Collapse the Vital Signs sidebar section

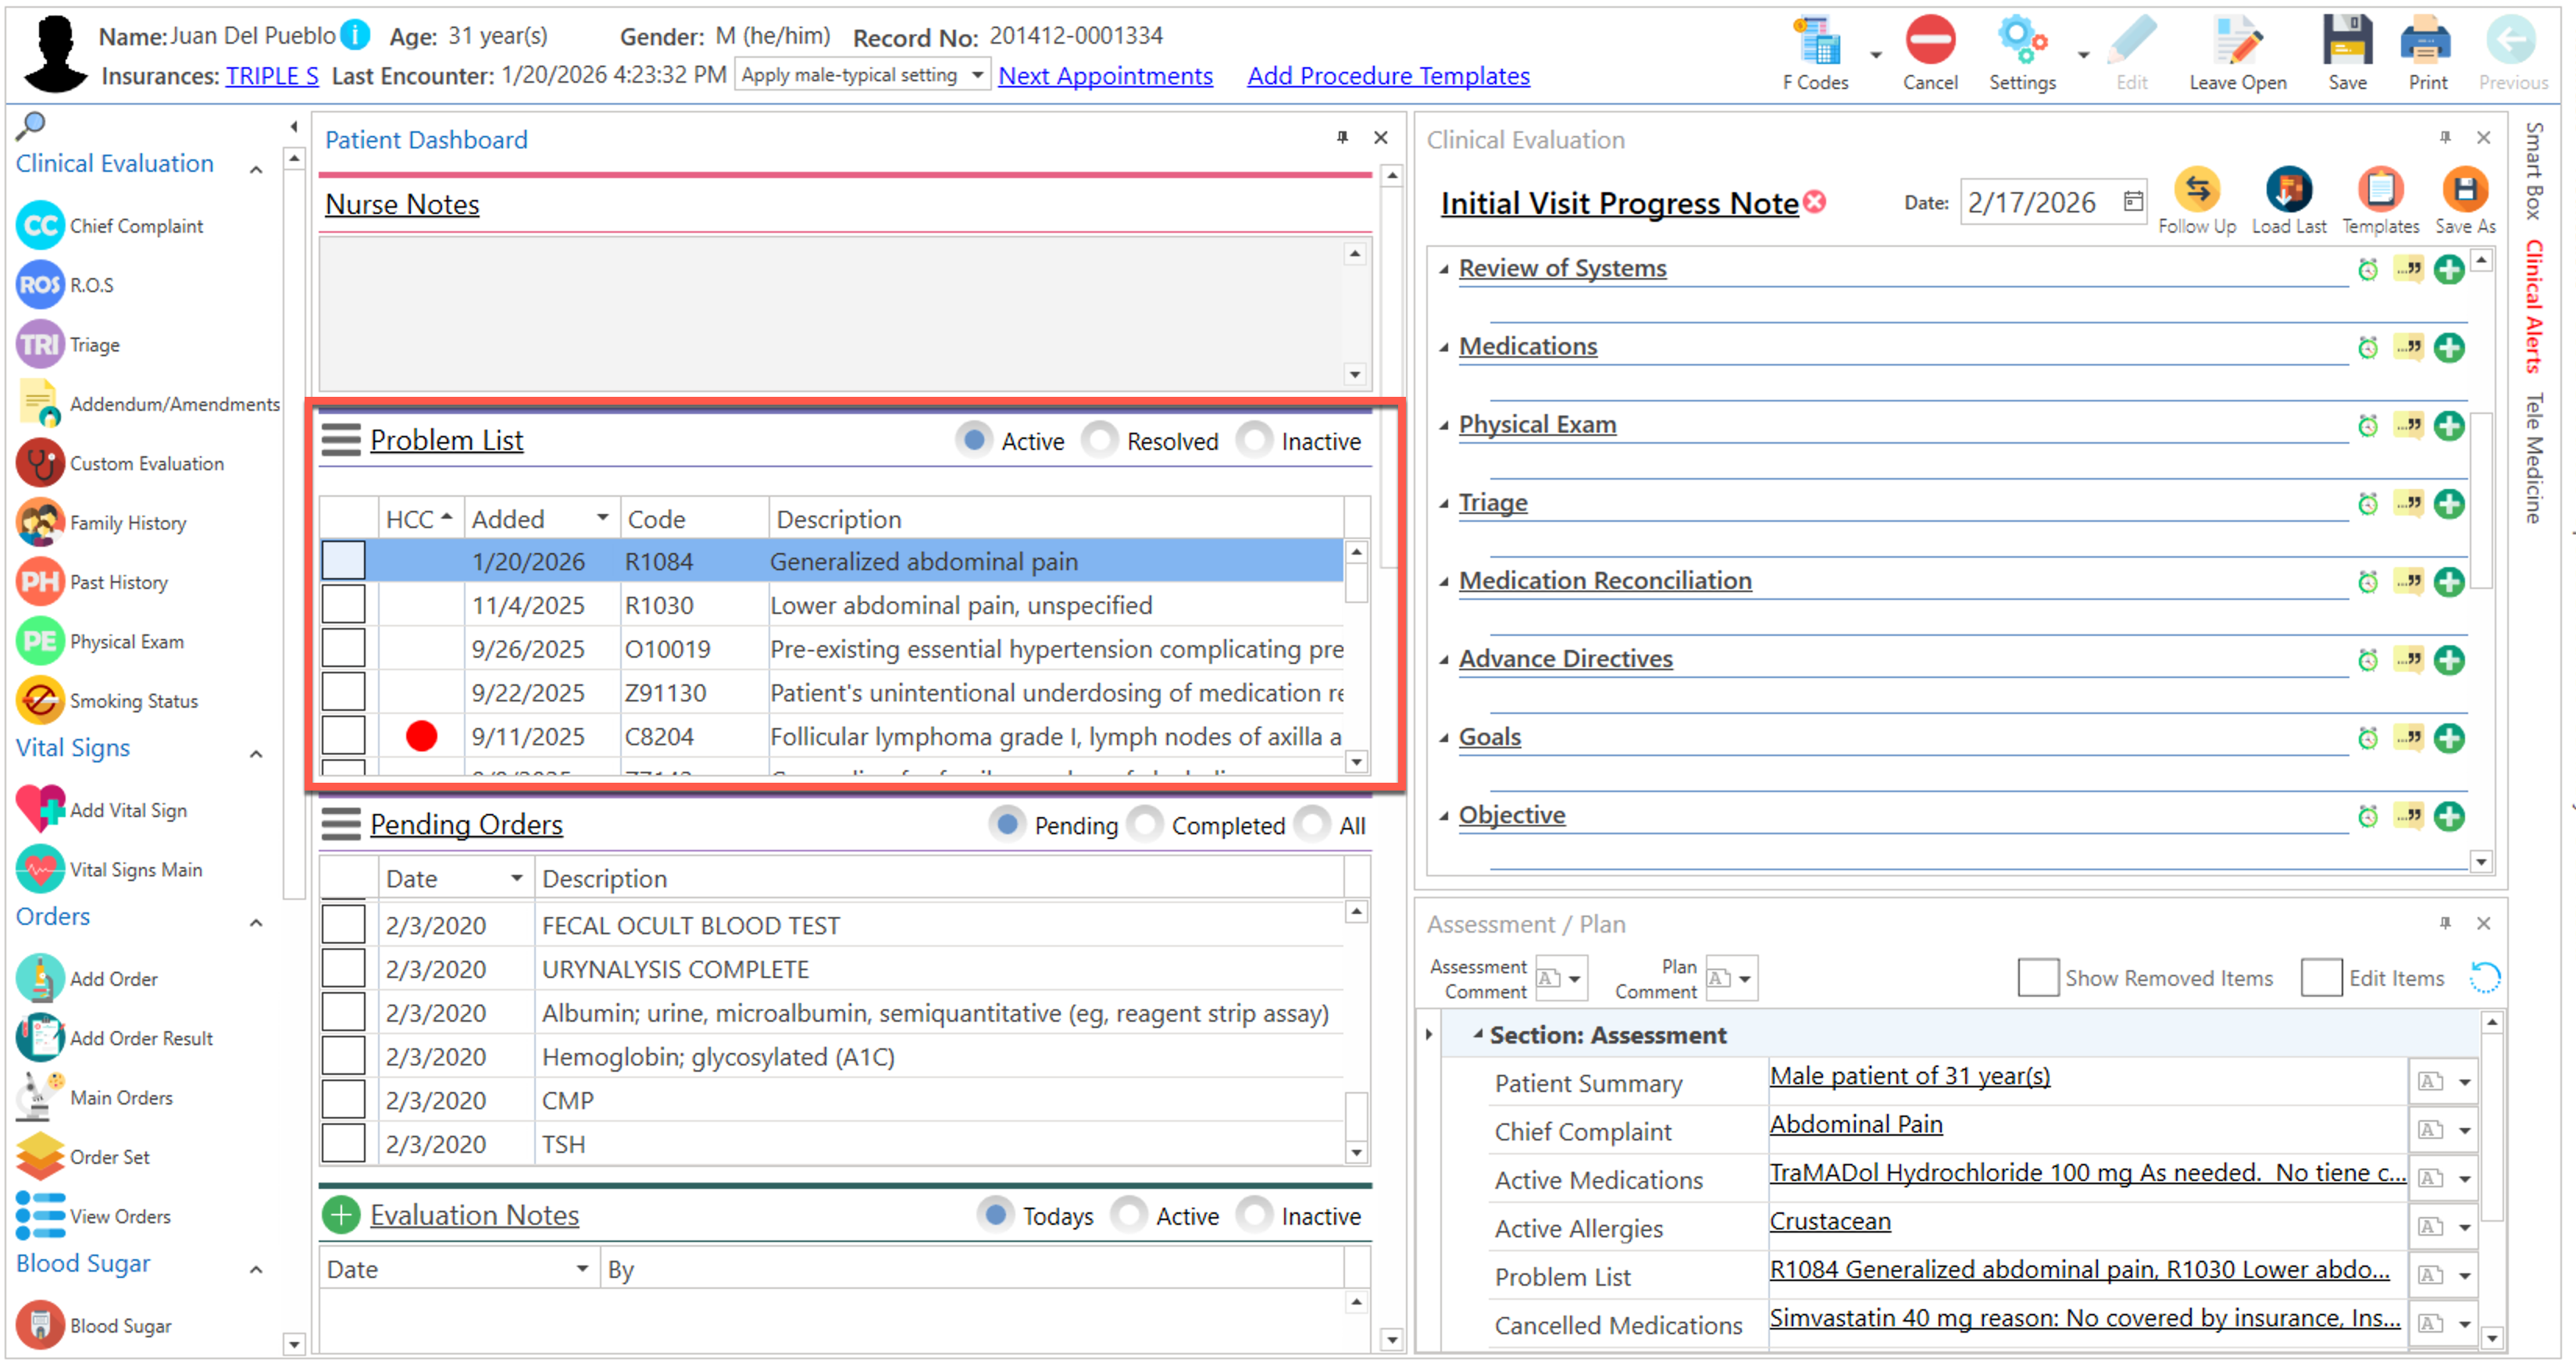(256, 754)
